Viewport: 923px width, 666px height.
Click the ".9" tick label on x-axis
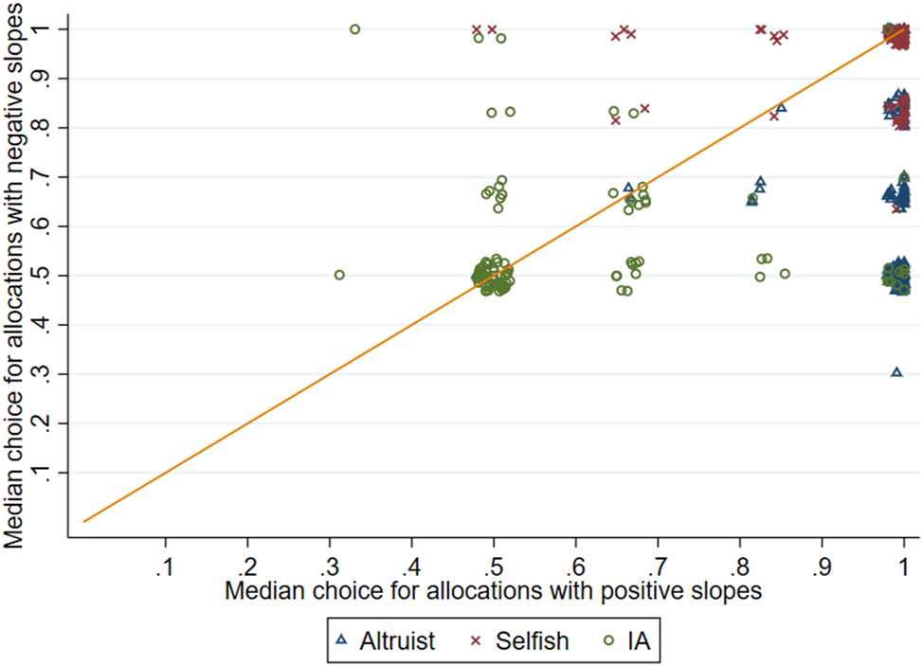click(821, 567)
